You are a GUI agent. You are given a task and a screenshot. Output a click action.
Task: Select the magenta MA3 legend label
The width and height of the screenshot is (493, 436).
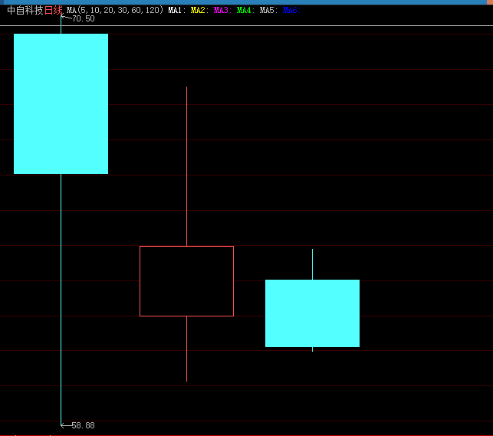[222, 11]
